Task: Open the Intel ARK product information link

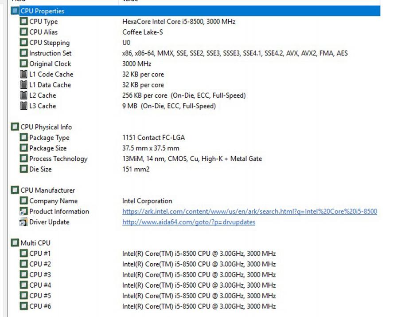Action: pyautogui.click(x=249, y=211)
